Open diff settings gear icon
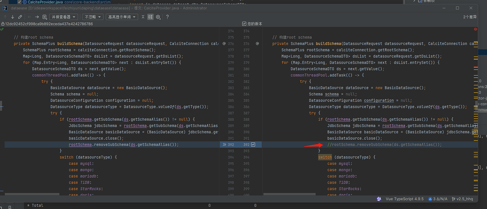The height and width of the screenshot is (209, 487). 158,17
